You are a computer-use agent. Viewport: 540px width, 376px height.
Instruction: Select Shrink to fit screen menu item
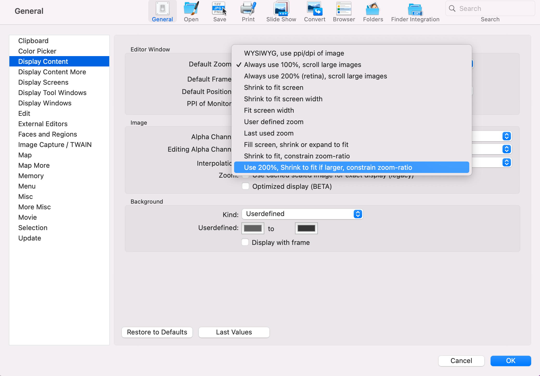tap(274, 87)
